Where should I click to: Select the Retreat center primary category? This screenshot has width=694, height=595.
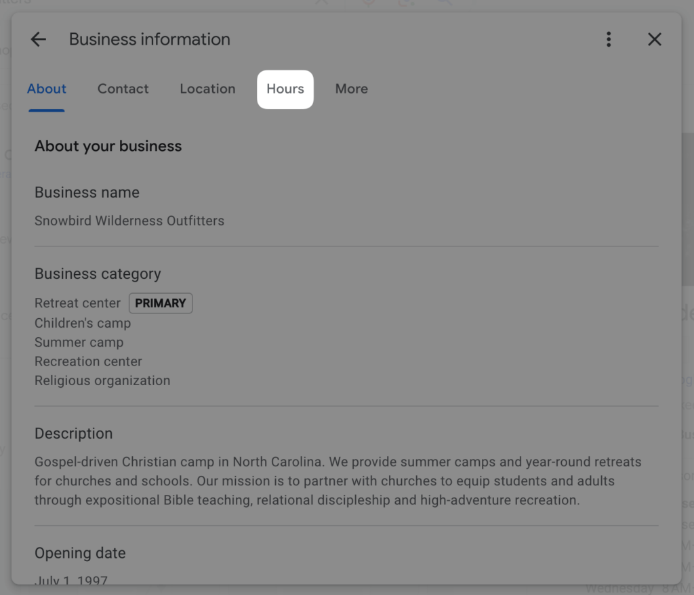click(x=77, y=303)
